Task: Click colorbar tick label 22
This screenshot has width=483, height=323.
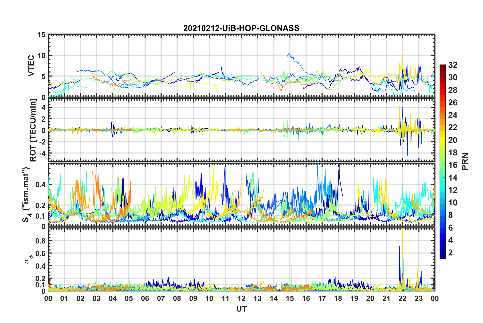Action: 453,127
